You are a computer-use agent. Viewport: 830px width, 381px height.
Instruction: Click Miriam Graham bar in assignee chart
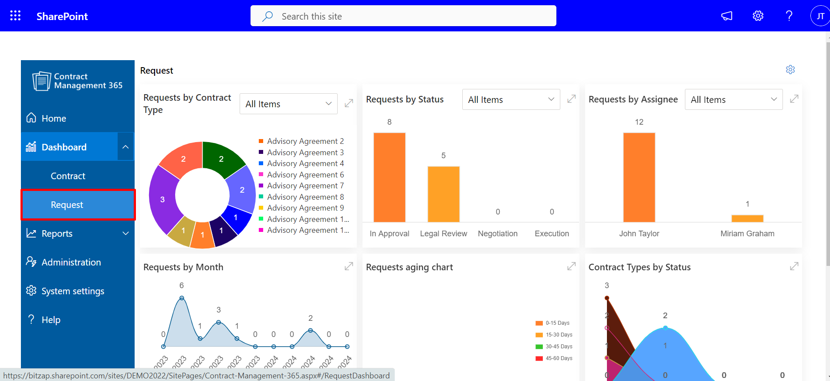(747, 218)
